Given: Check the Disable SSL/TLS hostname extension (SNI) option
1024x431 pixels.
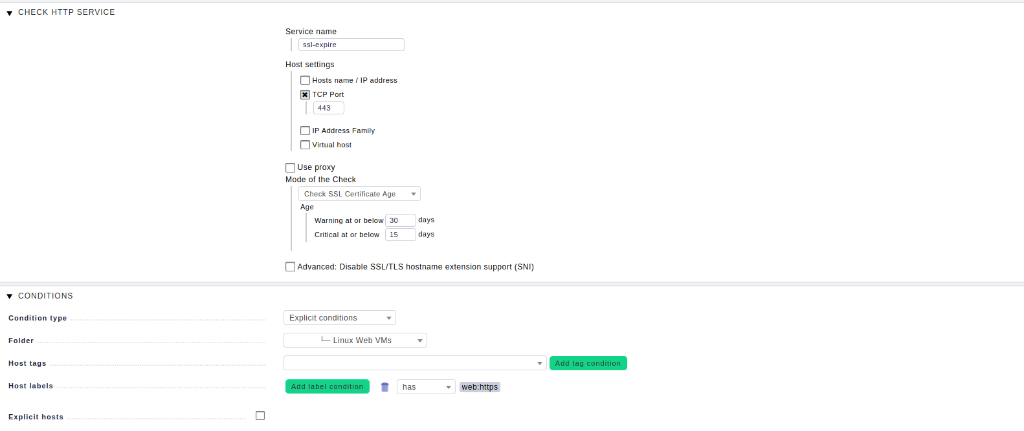Looking at the screenshot, I should coord(290,266).
